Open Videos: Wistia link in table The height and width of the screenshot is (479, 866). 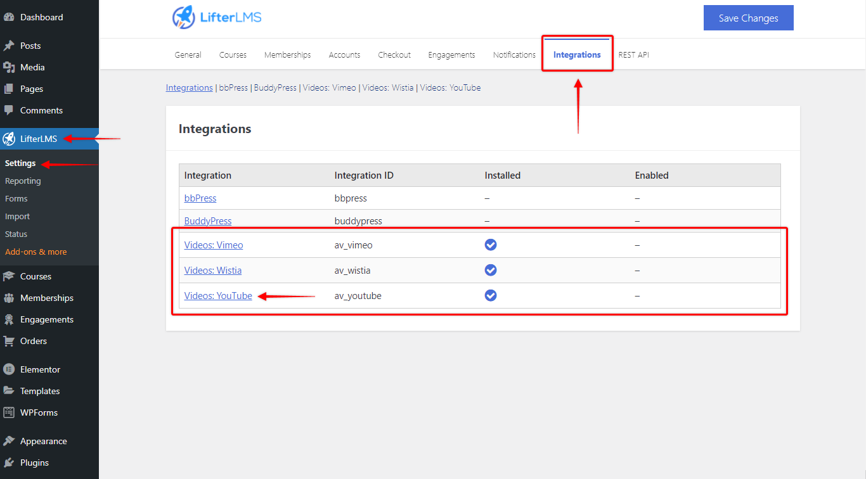point(213,271)
